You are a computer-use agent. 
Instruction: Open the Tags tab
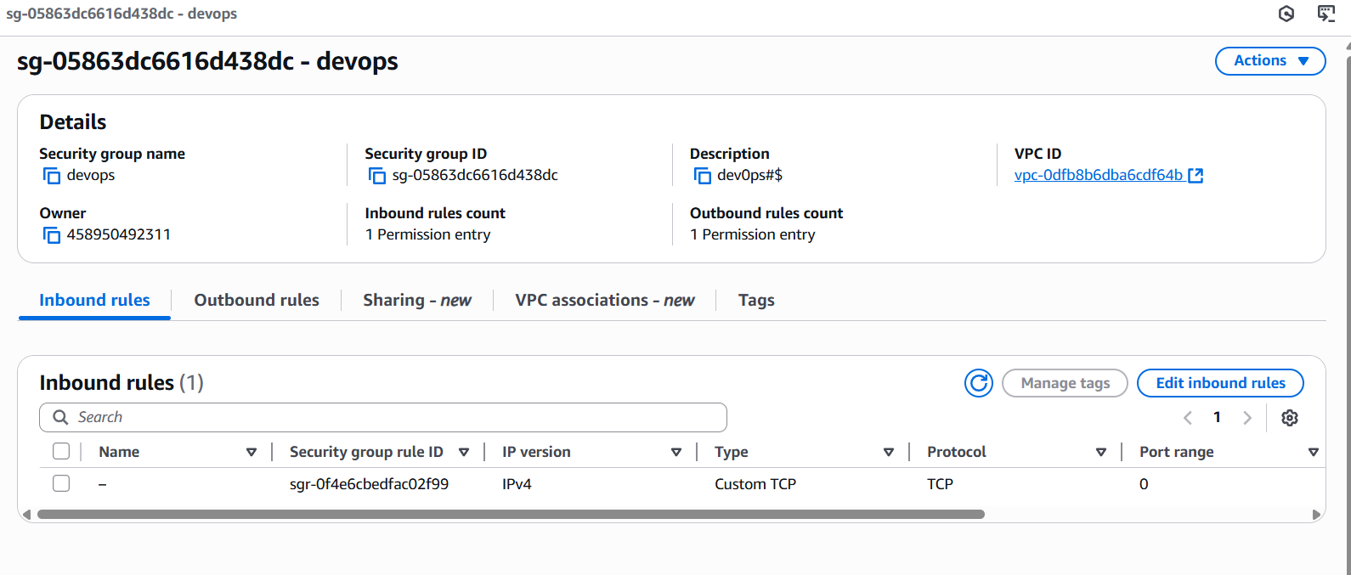click(x=756, y=301)
